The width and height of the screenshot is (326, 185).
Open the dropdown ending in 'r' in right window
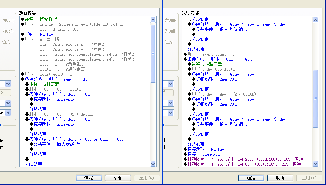(170, 113)
